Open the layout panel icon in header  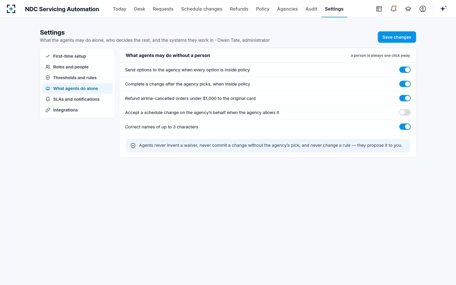click(379, 9)
